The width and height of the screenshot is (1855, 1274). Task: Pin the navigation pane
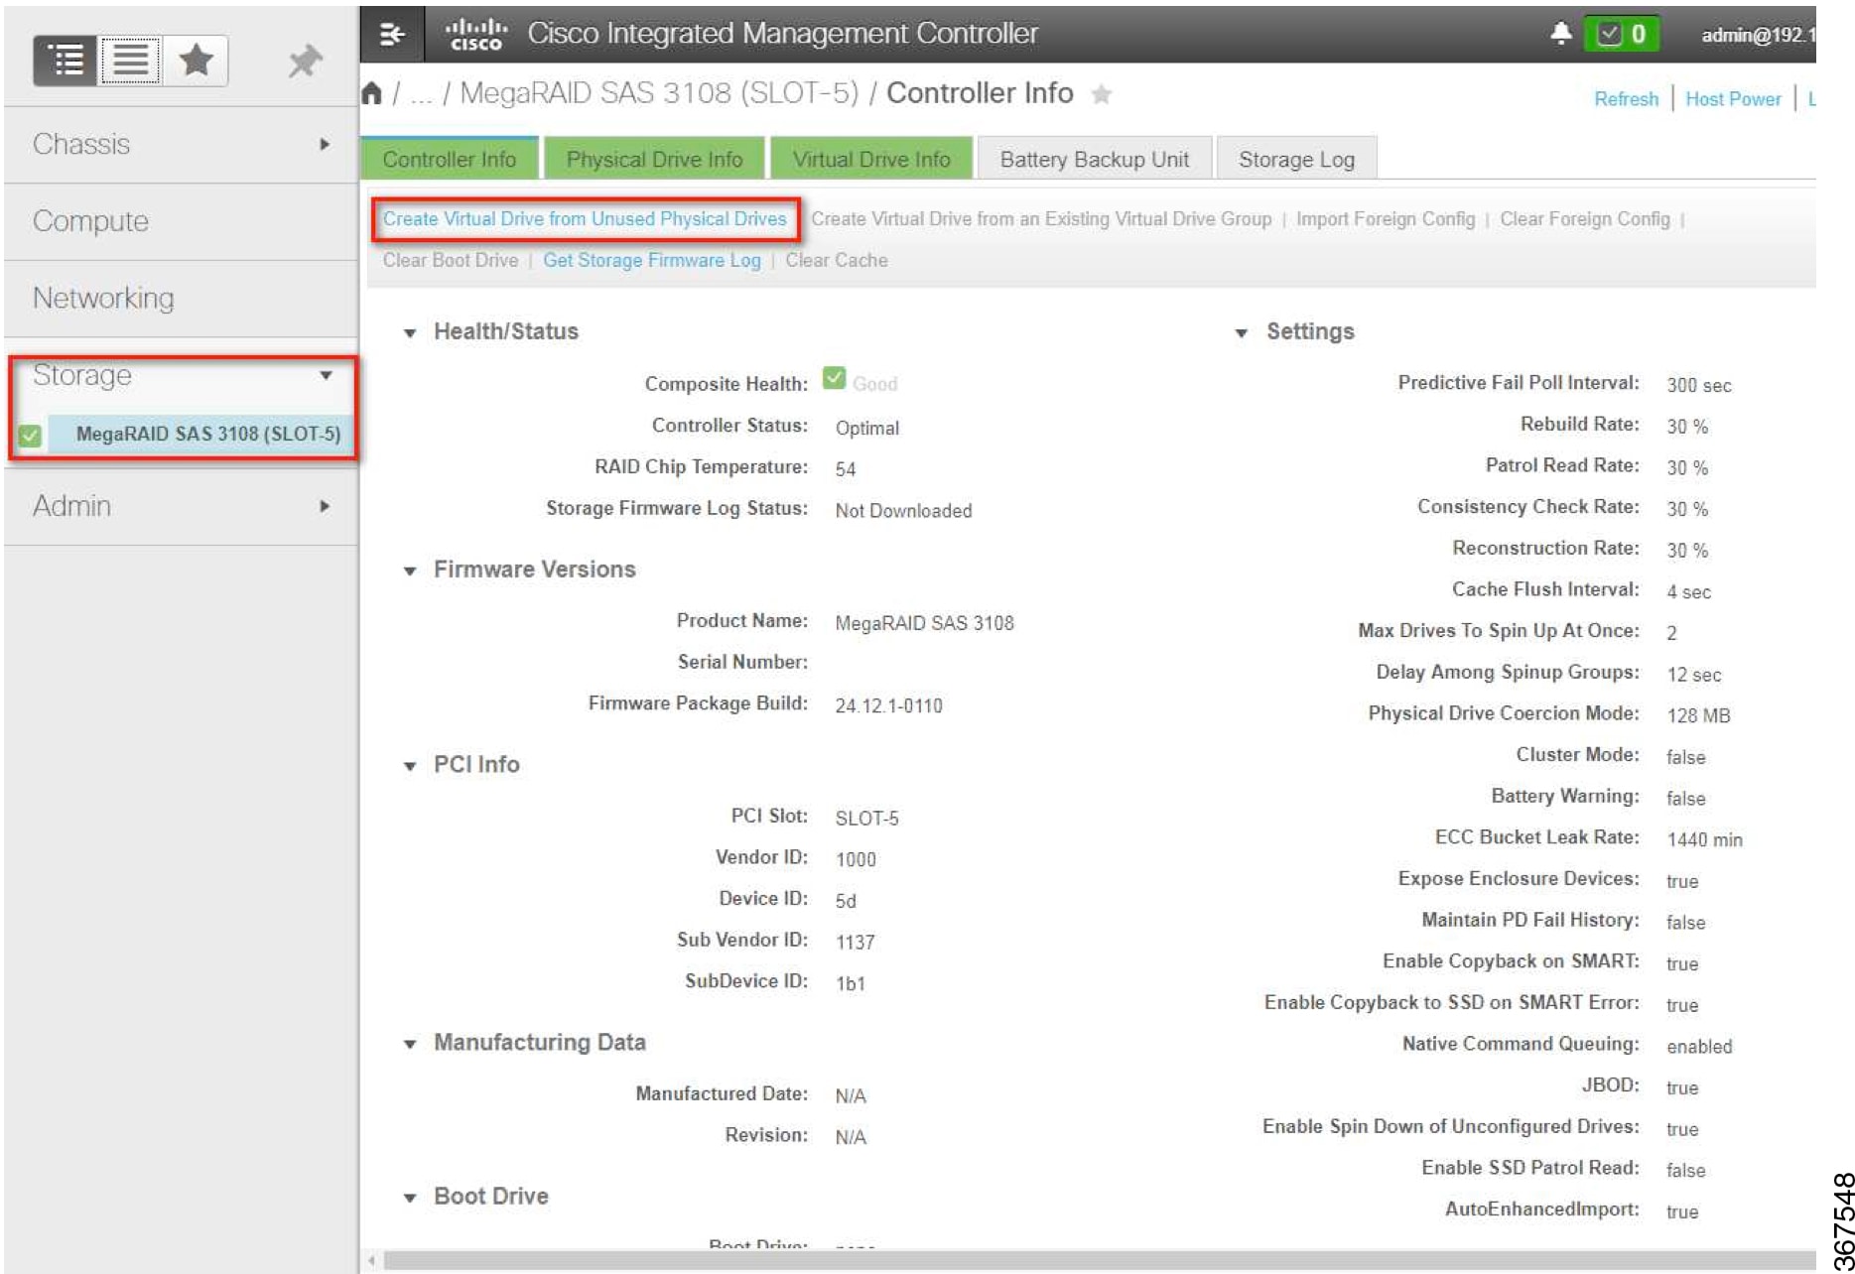[x=305, y=62]
